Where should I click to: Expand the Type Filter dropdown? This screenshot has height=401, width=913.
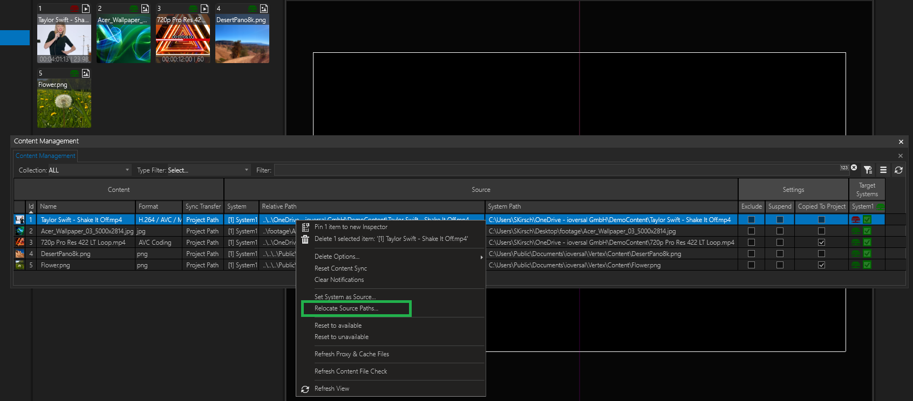click(208, 170)
